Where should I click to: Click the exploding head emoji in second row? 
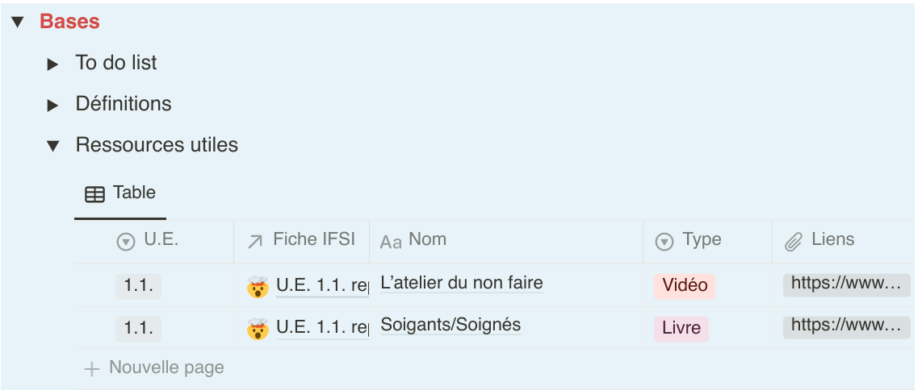[258, 328]
